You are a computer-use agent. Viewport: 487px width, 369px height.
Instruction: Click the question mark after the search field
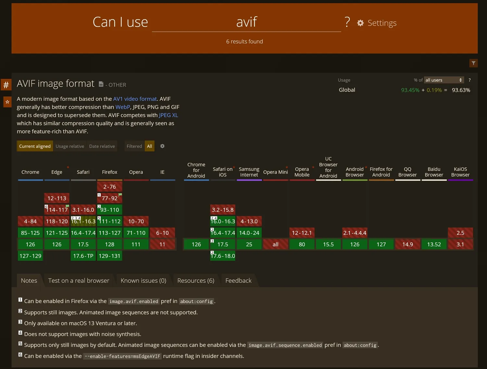click(347, 22)
